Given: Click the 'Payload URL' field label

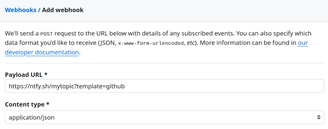Looking at the screenshot, I should click(x=24, y=75).
